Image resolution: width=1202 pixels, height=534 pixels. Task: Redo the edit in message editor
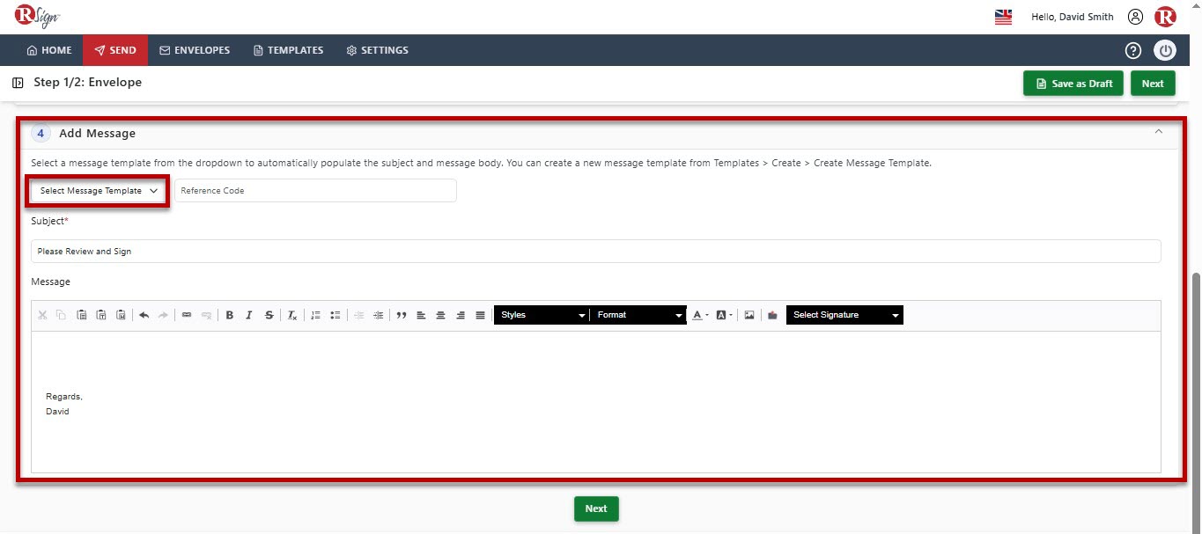pos(163,315)
